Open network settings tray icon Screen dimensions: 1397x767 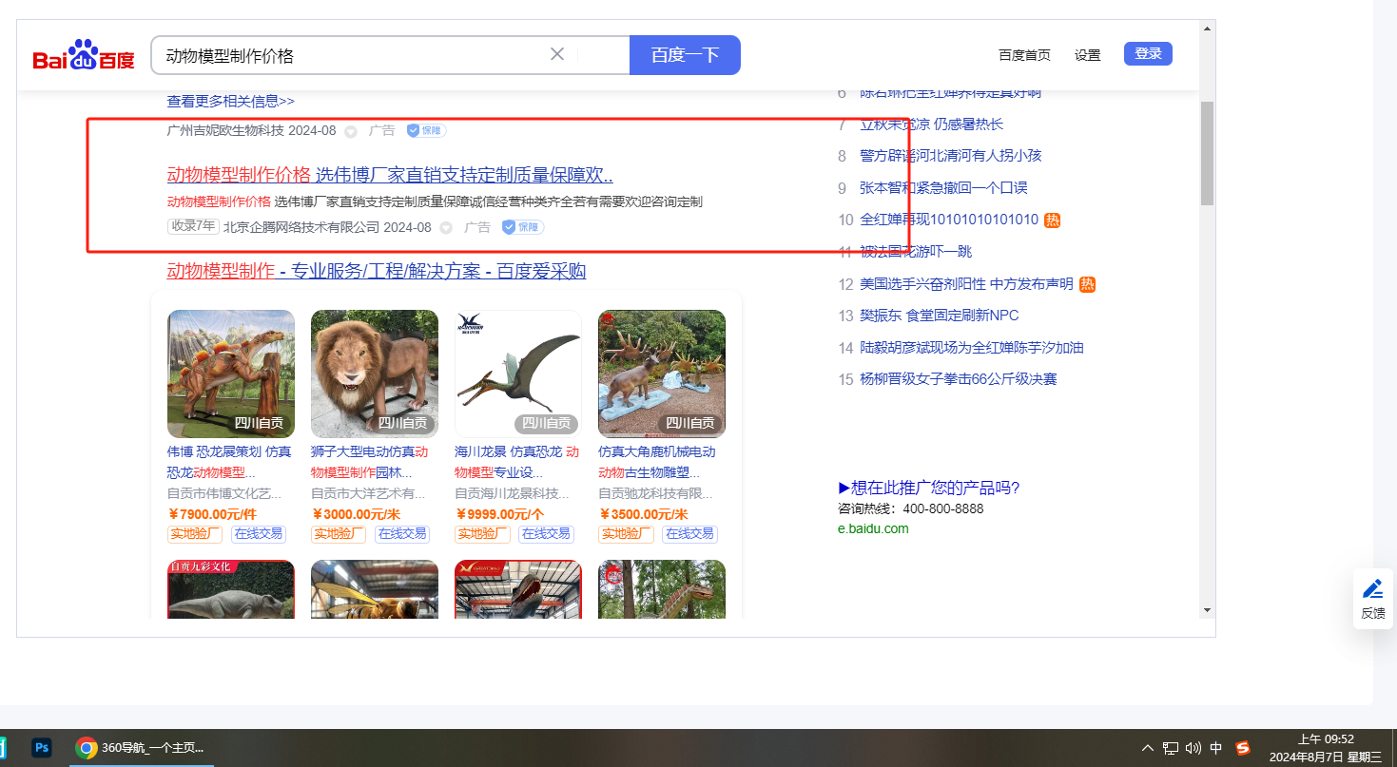pyautogui.click(x=1171, y=748)
